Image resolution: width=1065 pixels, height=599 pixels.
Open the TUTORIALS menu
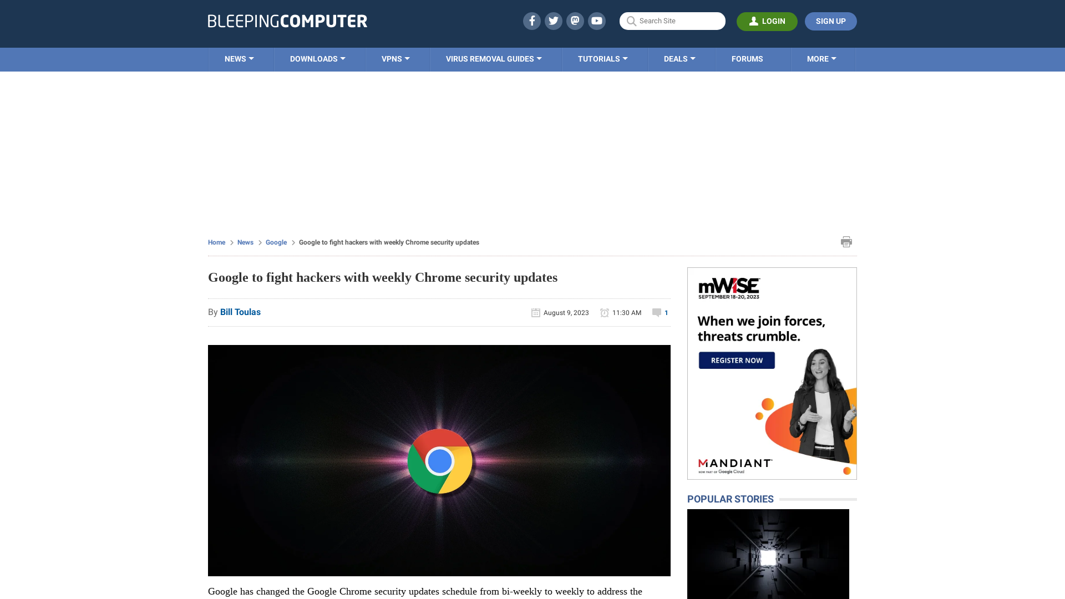602,58
